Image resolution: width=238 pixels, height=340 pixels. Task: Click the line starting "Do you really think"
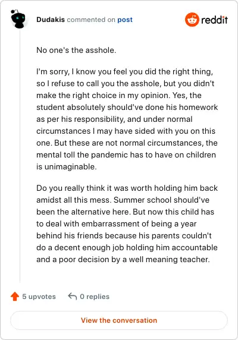click(127, 188)
